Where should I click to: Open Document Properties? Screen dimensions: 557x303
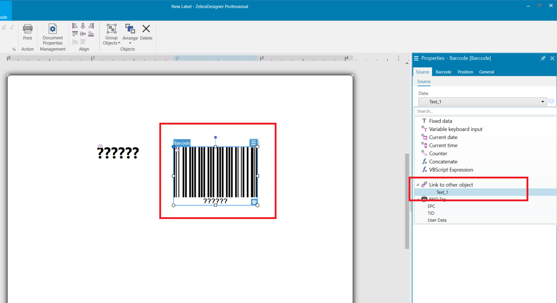point(53,35)
